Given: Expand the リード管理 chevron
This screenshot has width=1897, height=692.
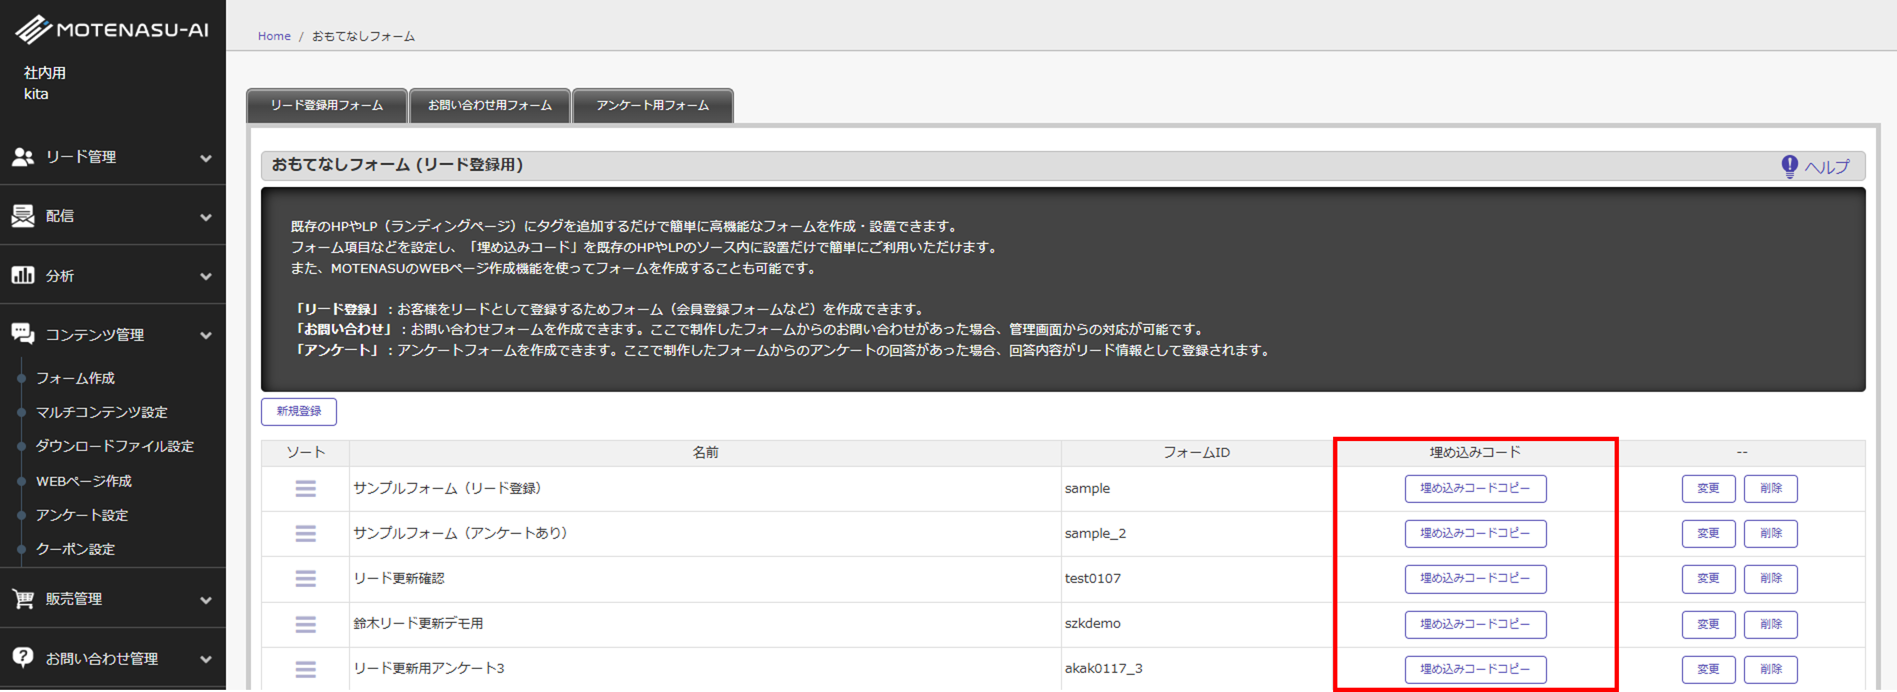Looking at the screenshot, I should [206, 158].
